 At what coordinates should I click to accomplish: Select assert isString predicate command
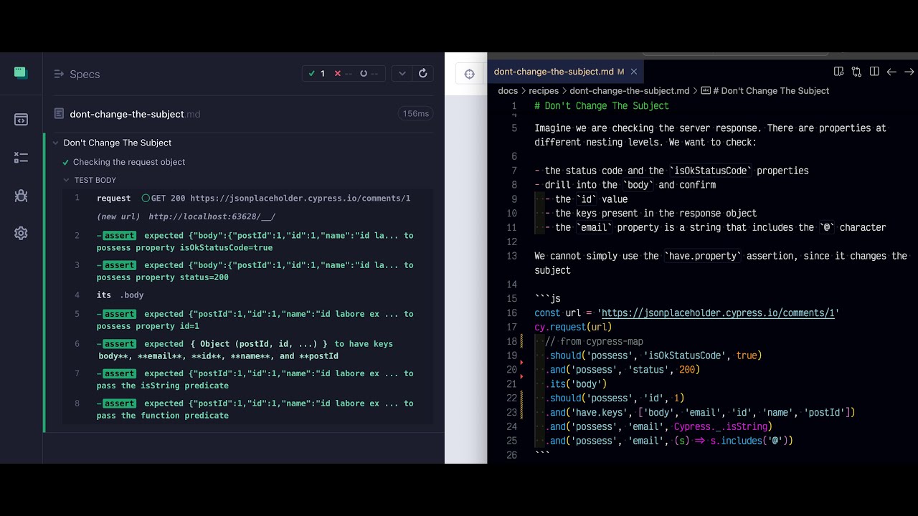click(x=247, y=379)
